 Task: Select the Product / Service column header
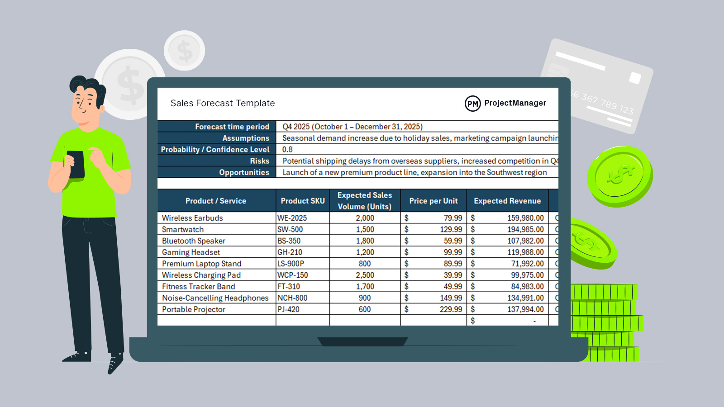216,201
